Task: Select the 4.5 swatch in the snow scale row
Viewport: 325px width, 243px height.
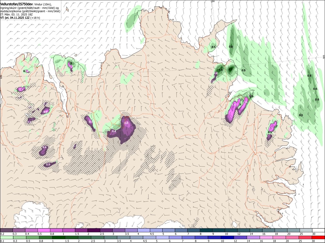Action: point(156,230)
